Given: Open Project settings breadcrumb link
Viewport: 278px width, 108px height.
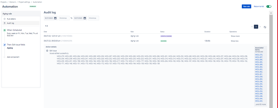Looking at the screenshot, I should point(24,2).
